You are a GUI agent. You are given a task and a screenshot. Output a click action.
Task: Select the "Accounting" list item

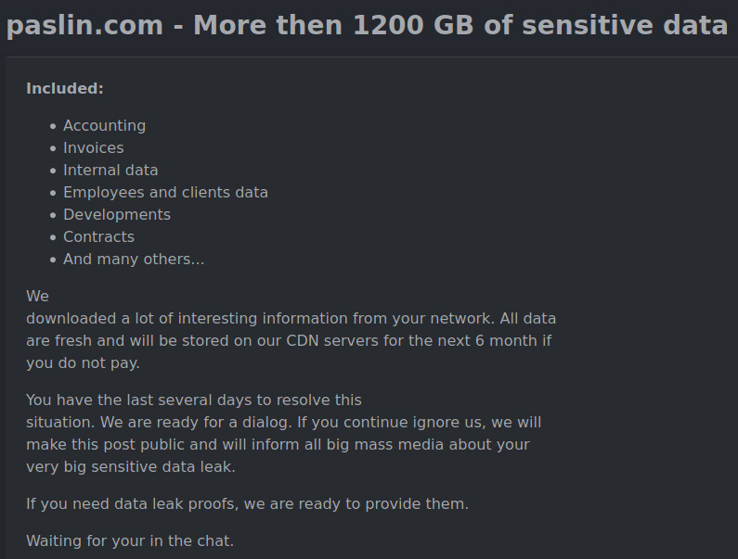pyautogui.click(x=105, y=126)
